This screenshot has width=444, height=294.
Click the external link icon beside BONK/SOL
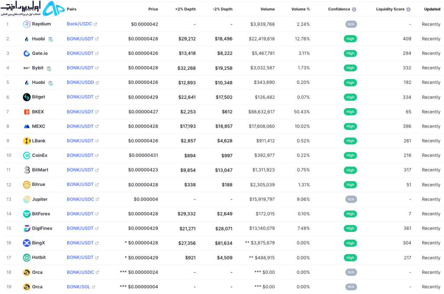click(94, 287)
